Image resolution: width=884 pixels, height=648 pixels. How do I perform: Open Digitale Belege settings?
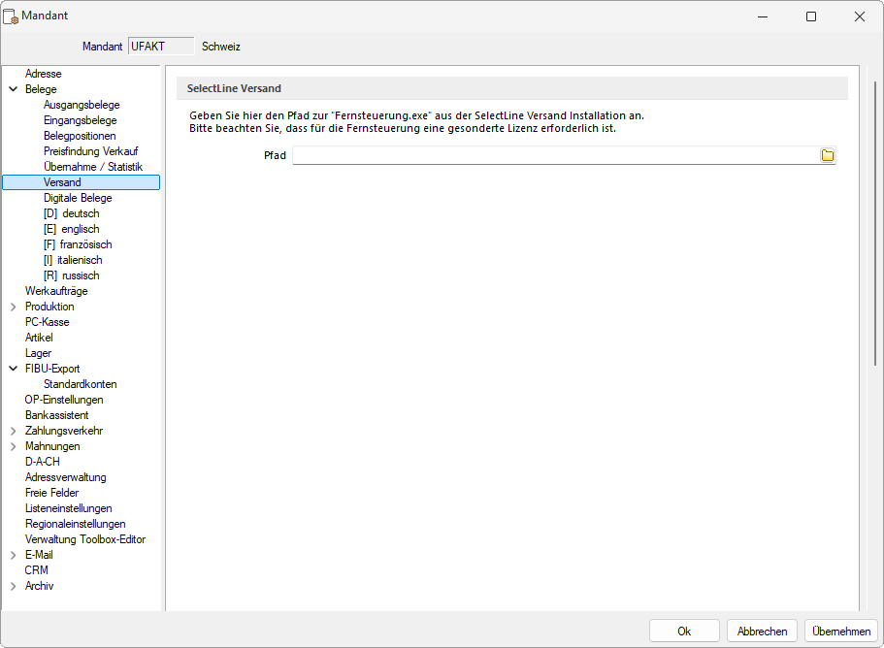pyautogui.click(x=78, y=198)
